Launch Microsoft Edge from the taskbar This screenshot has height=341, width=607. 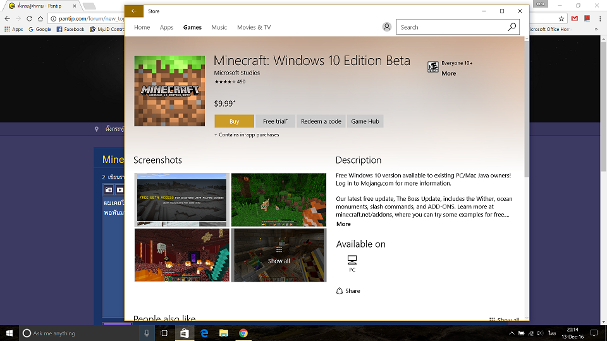click(204, 333)
